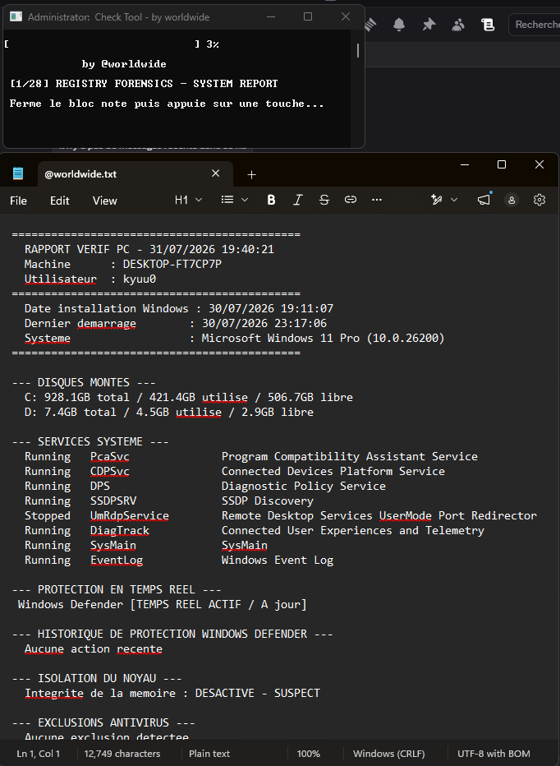Expand the rewrite options chevron in Notepad
The image size is (560, 766).
point(454,200)
